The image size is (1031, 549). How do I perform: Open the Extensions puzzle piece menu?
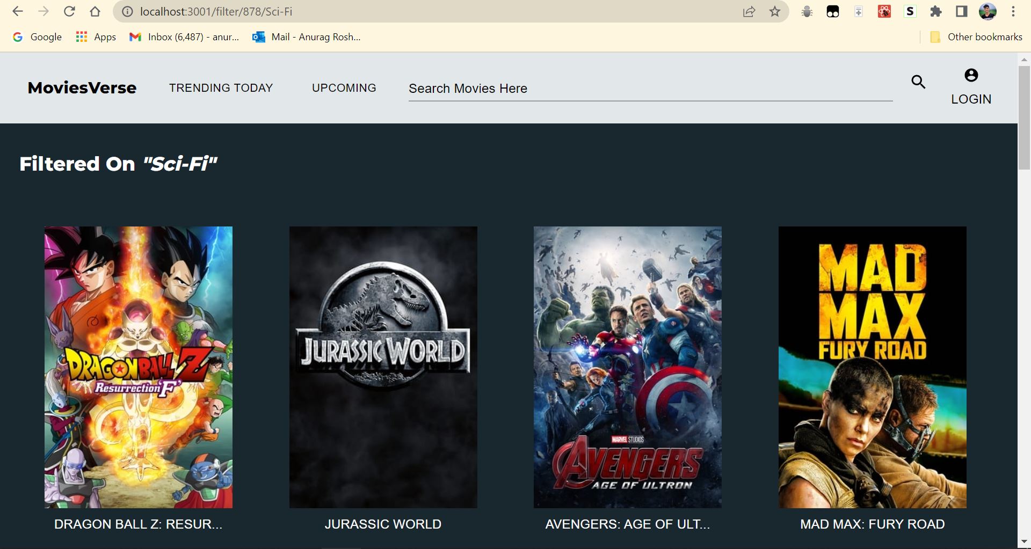(936, 11)
